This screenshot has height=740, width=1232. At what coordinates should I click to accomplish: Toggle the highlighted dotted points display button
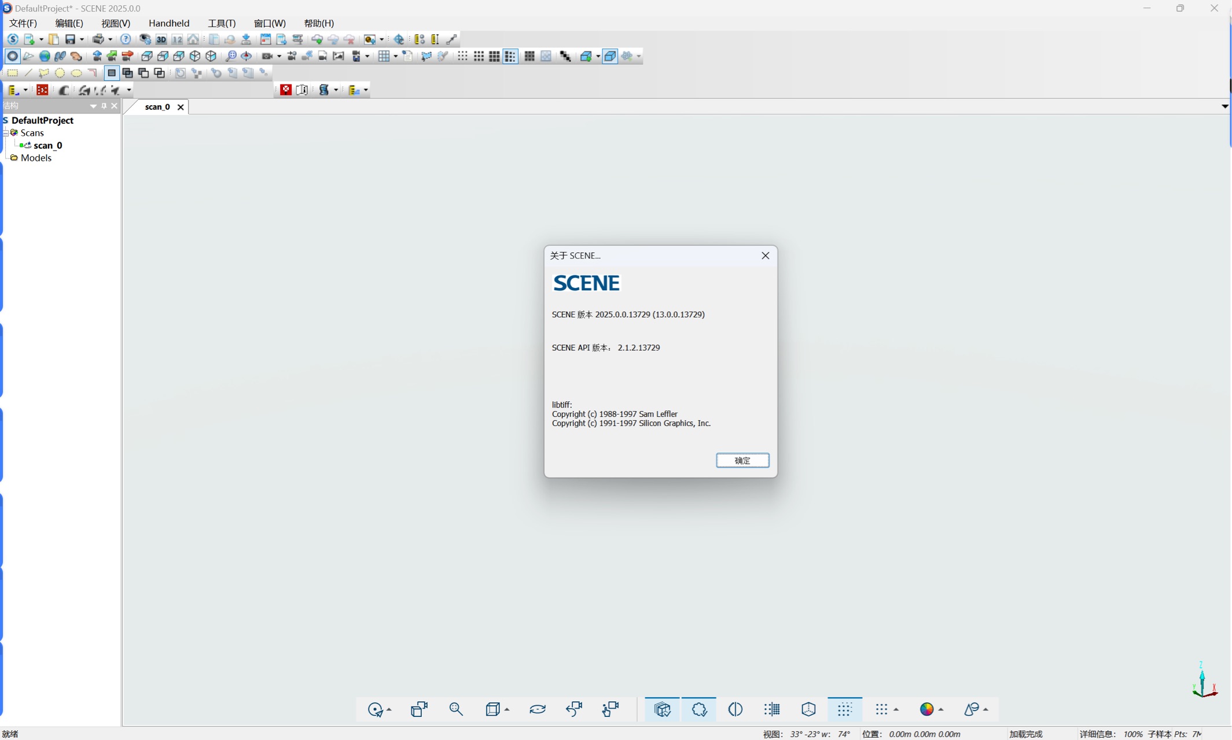coord(844,709)
